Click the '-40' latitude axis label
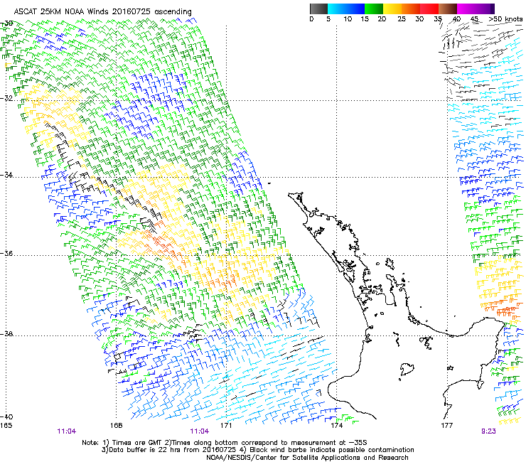 click(6, 417)
